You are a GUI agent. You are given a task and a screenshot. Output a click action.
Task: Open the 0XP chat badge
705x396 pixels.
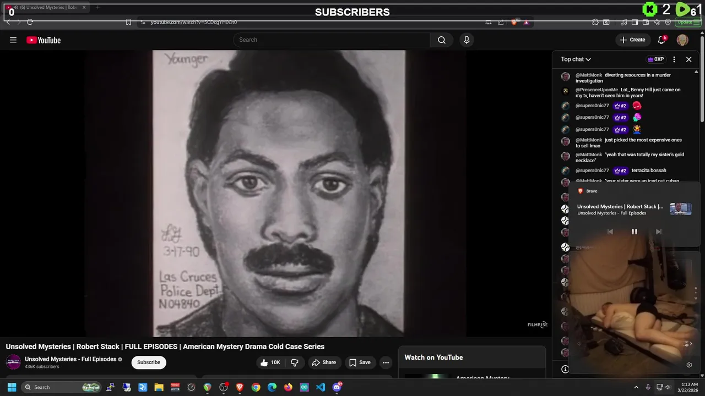(655, 59)
